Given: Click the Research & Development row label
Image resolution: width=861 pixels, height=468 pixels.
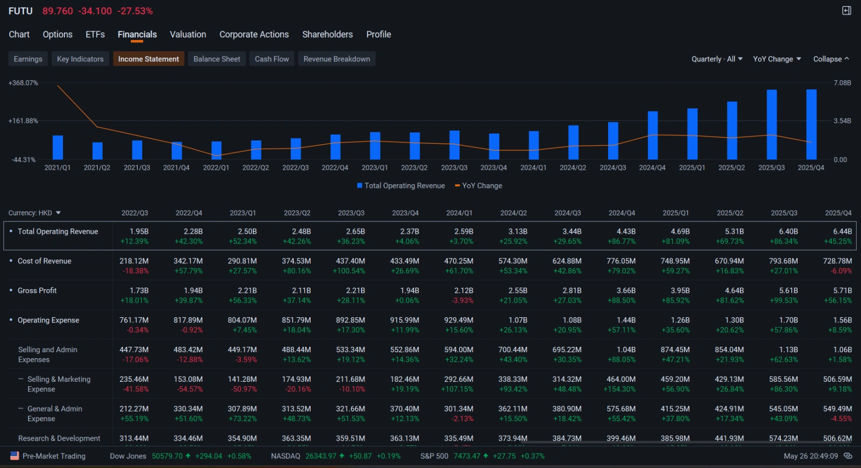Looking at the screenshot, I should point(59,438).
